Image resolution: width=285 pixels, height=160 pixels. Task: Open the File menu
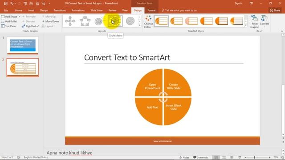point(6,11)
